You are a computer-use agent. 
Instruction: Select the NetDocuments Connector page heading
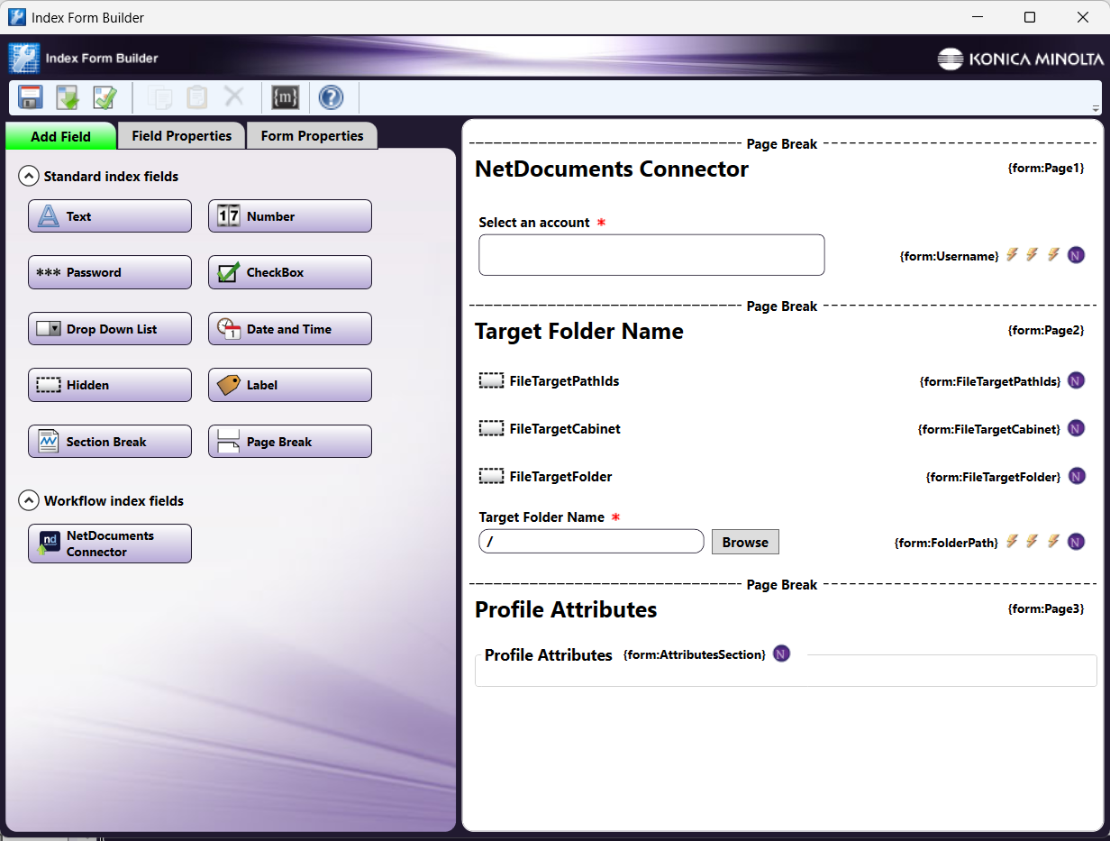pyautogui.click(x=612, y=169)
